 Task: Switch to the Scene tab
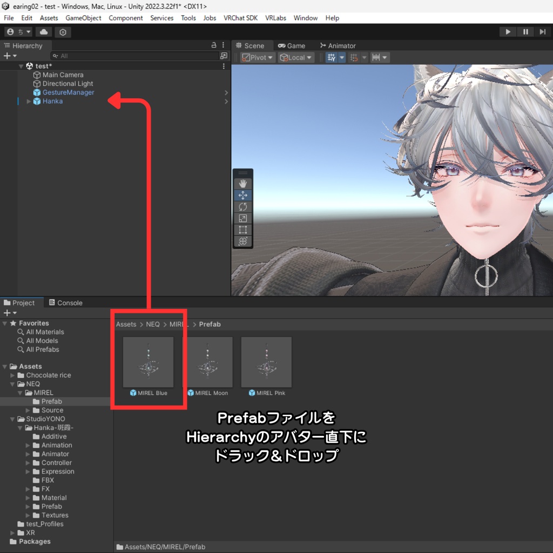(x=250, y=45)
